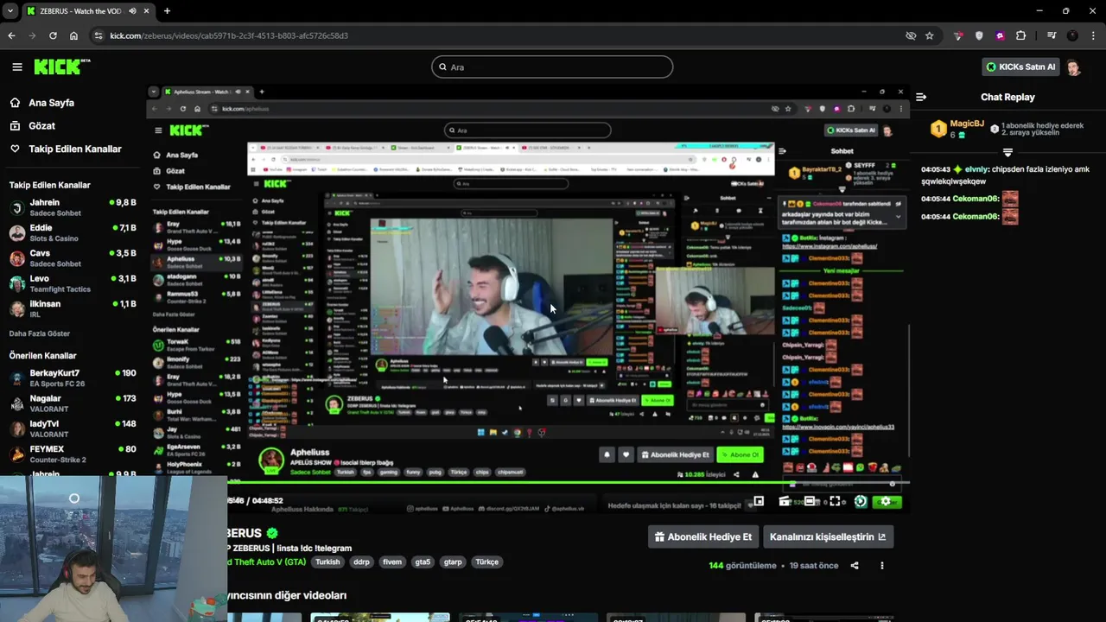
Task: Go to Ana Sayfa in sidebar
Action: point(51,103)
